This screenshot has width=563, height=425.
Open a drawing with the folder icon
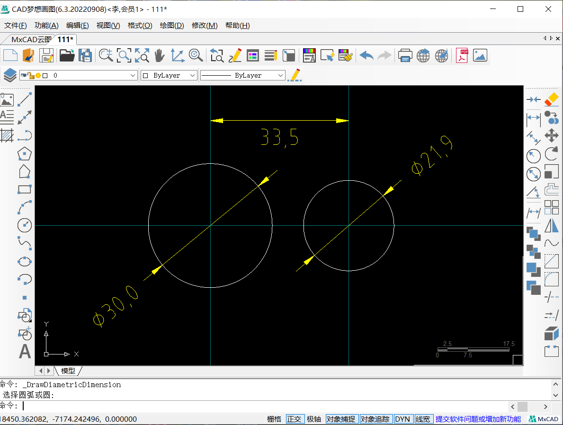coord(67,56)
